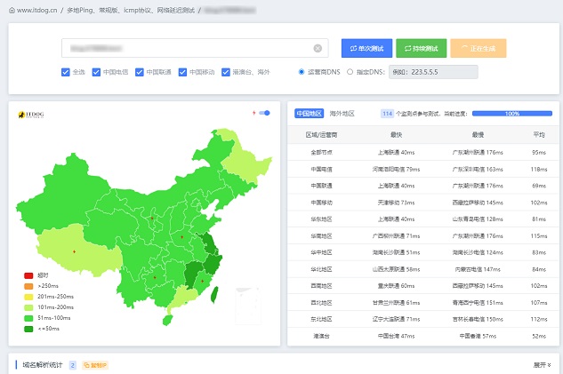
Task: Select the 华北地区 row label
Action: (x=321, y=269)
